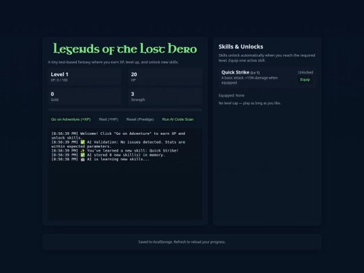Click the Equipped: None text
This screenshot has width=364, height=273.
(x=231, y=96)
